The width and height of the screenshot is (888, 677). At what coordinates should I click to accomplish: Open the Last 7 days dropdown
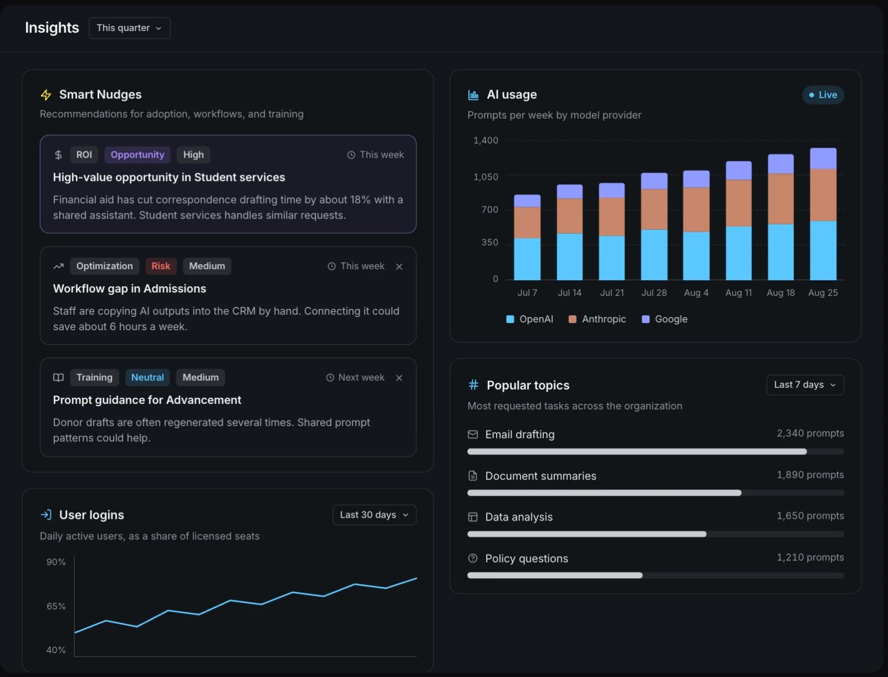coord(805,385)
